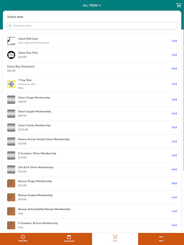This screenshot has width=184, height=245.
Task: Open the My Schedule tab
Action: 69,238
